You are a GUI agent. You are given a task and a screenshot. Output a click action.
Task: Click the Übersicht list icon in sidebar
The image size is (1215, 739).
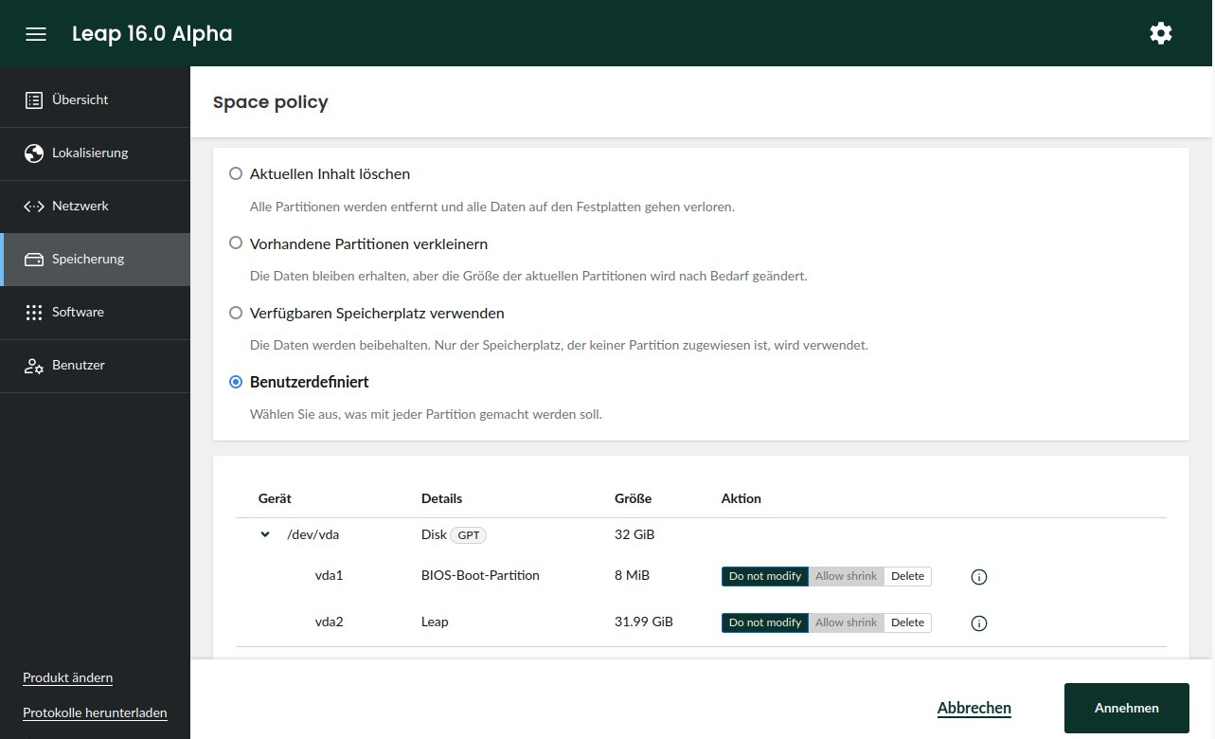tap(34, 99)
